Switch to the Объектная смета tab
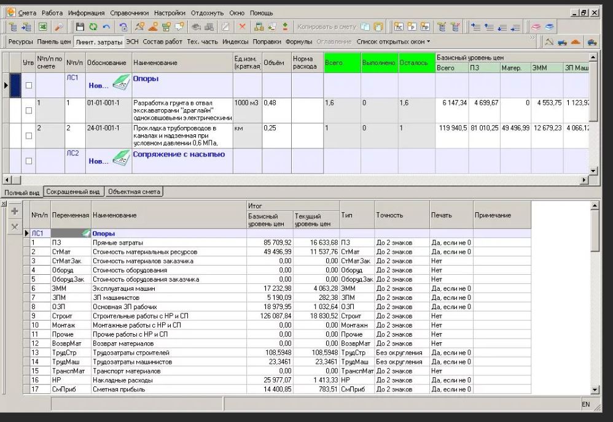The image size is (613, 422). (x=134, y=191)
